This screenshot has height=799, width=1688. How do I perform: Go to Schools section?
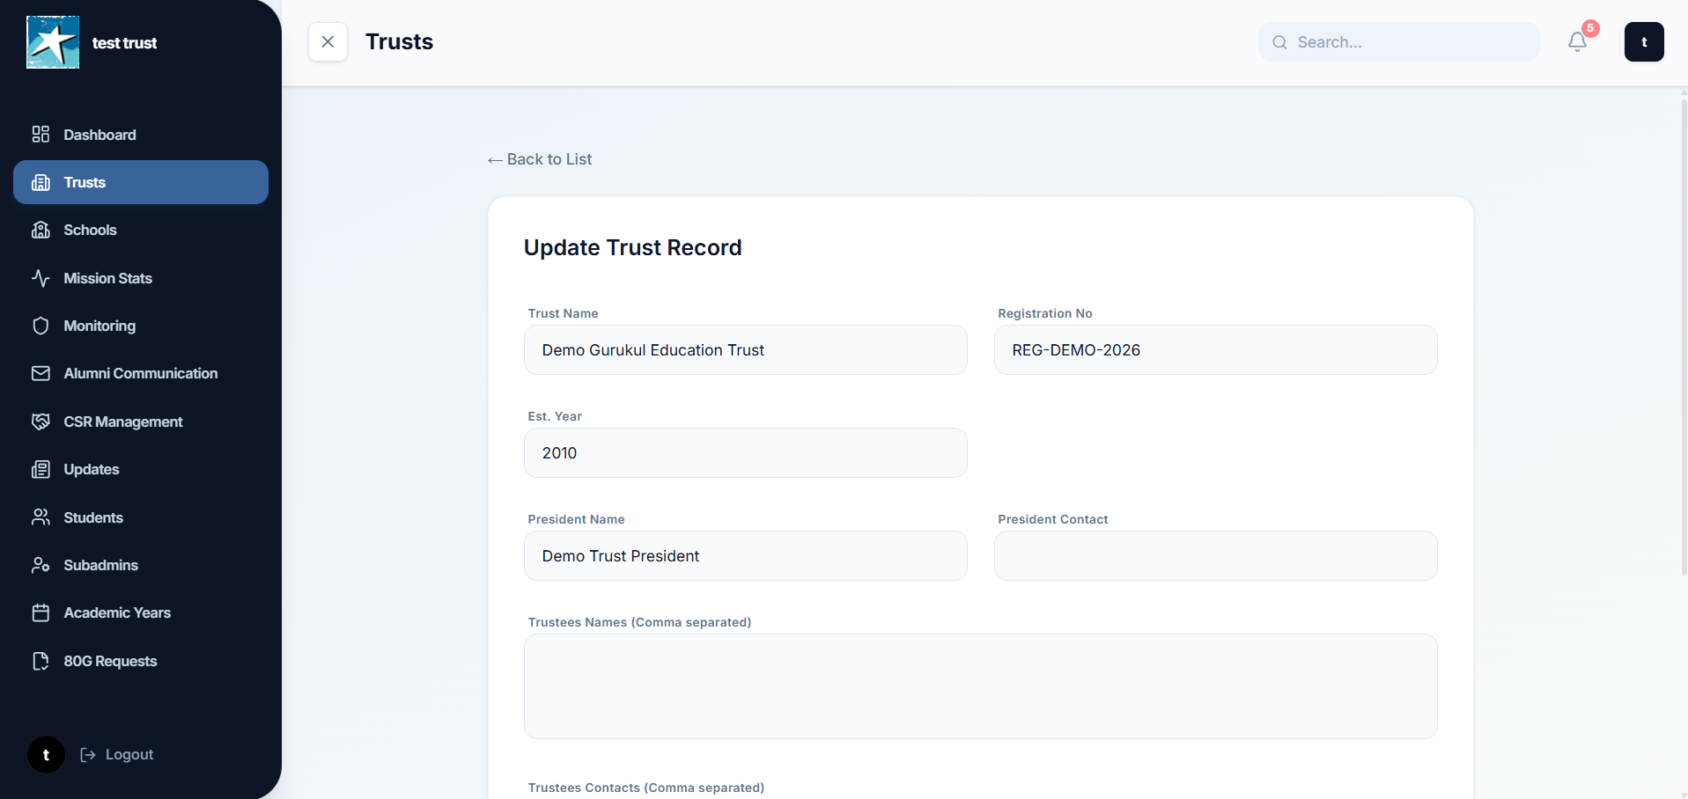(141, 230)
